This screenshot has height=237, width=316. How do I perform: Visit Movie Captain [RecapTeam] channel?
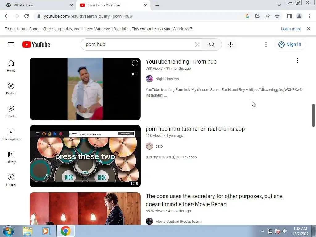coord(178,222)
